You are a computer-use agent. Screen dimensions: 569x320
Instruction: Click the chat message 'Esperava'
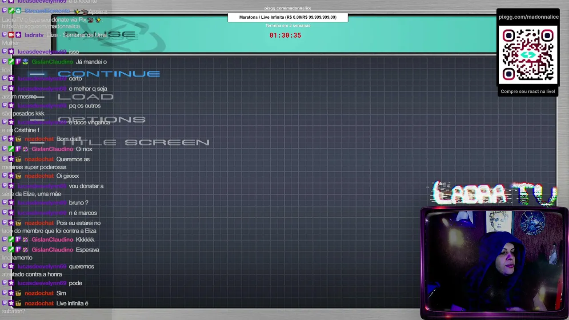[88, 250]
